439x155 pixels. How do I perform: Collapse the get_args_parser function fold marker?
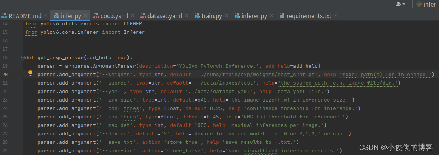pyautogui.click(x=23, y=58)
